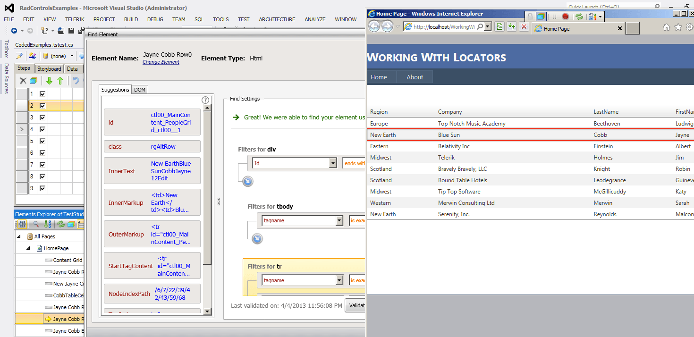Collapse the All Pages tree node
This screenshot has height=337, width=694.
tap(19, 236)
